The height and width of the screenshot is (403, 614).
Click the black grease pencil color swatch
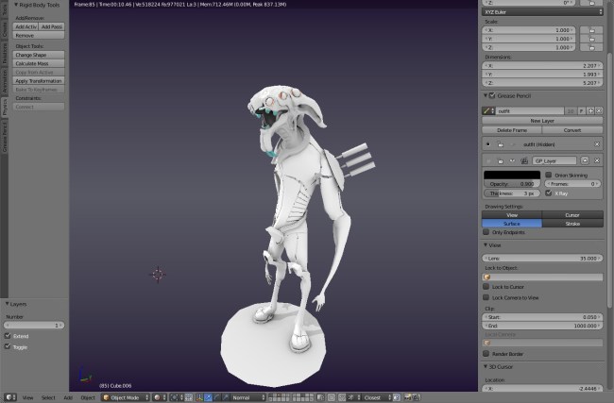(x=513, y=175)
